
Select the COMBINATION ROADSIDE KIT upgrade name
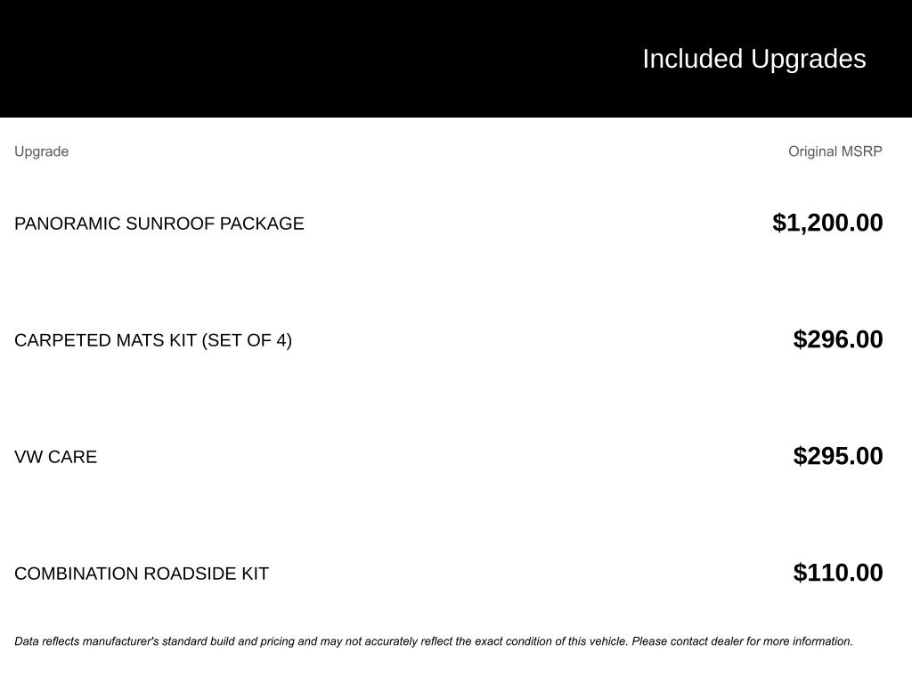point(141,574)
